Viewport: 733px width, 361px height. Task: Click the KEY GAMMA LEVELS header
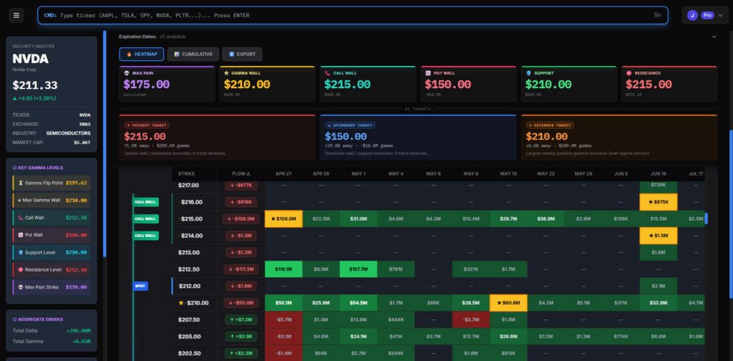click(39, 168)
